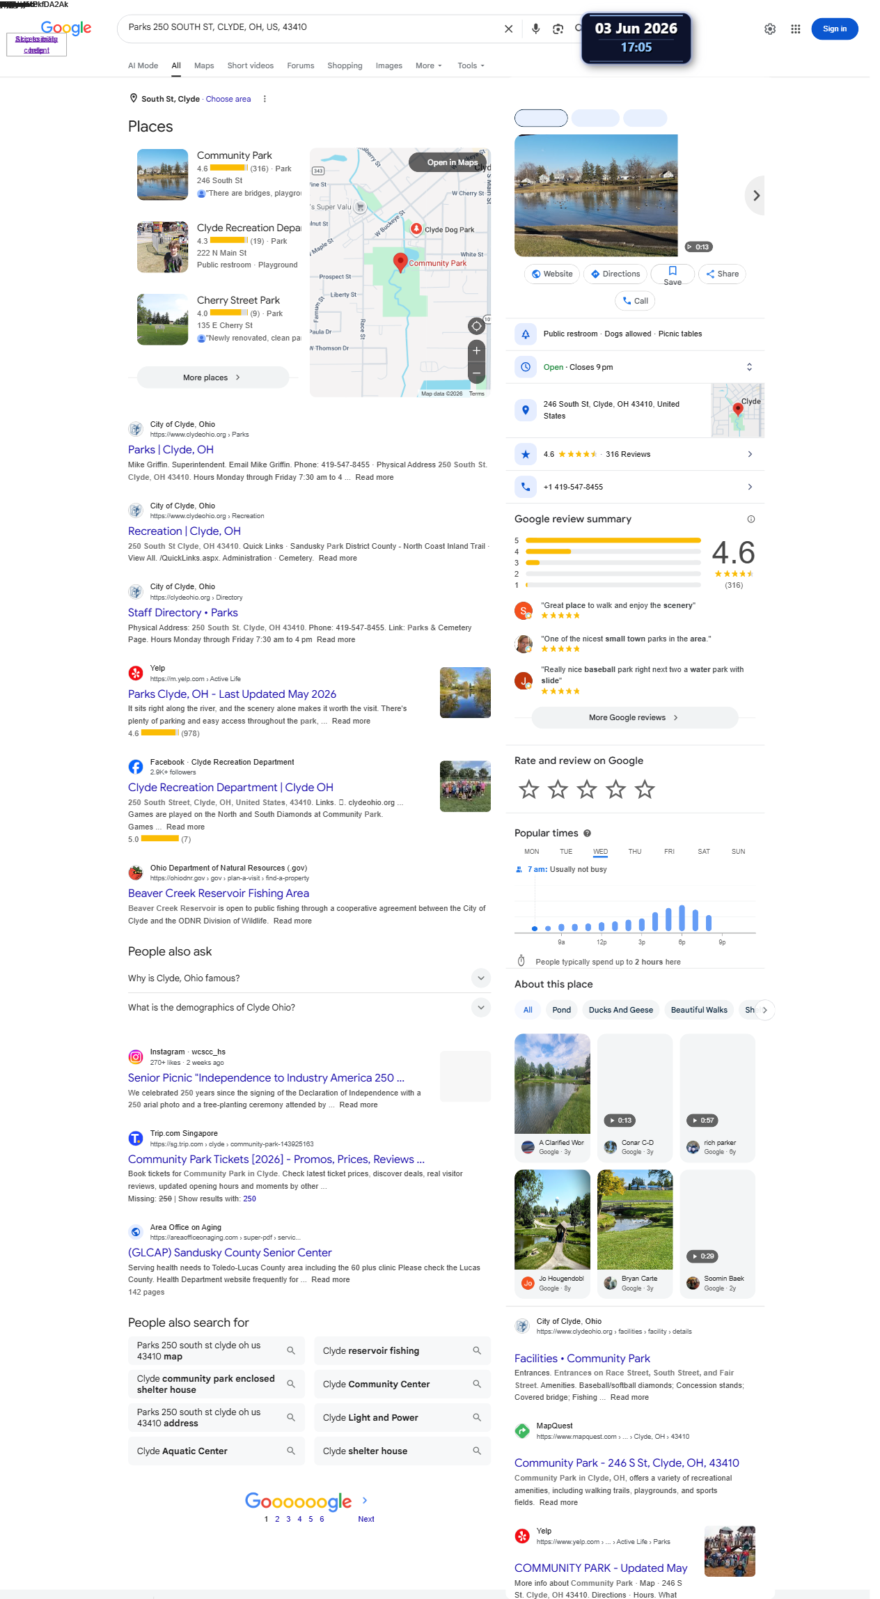Call Community Park

[635, 301]
